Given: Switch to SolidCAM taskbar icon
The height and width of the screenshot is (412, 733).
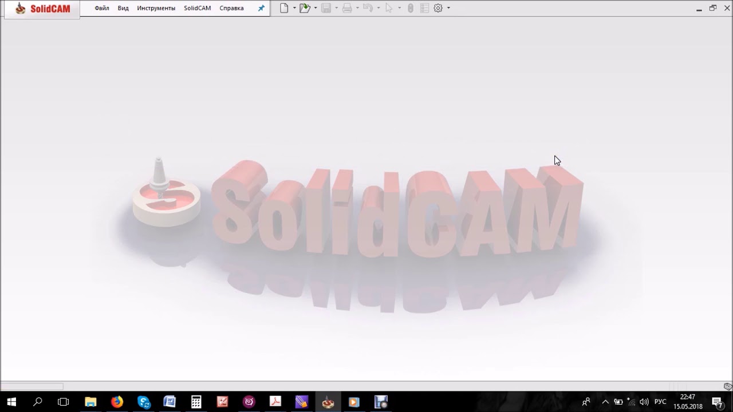Looking at the screenshot, I should tap(328, 402).
